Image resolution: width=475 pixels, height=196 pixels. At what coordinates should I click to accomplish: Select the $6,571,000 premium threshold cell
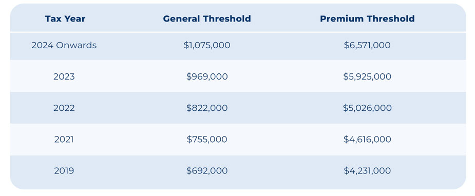[x=367, y=45]
